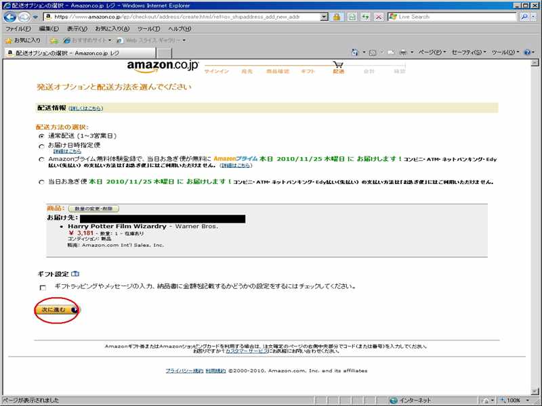Open the 編集(E) menu

[49, 29]
